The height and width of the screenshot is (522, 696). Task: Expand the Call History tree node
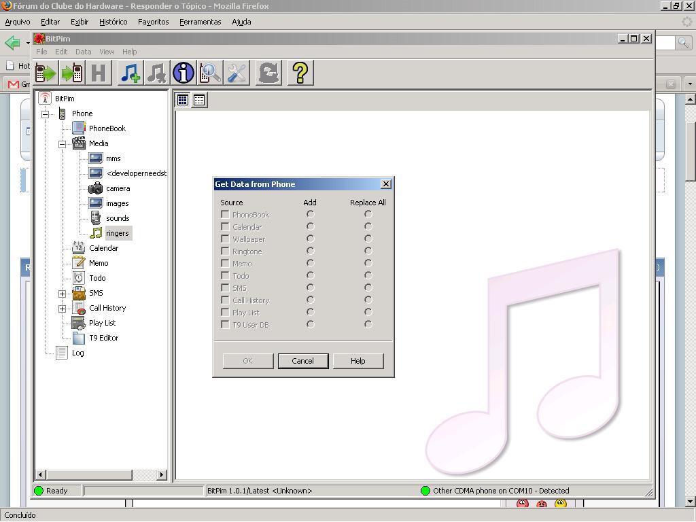(x=62, y=309)
